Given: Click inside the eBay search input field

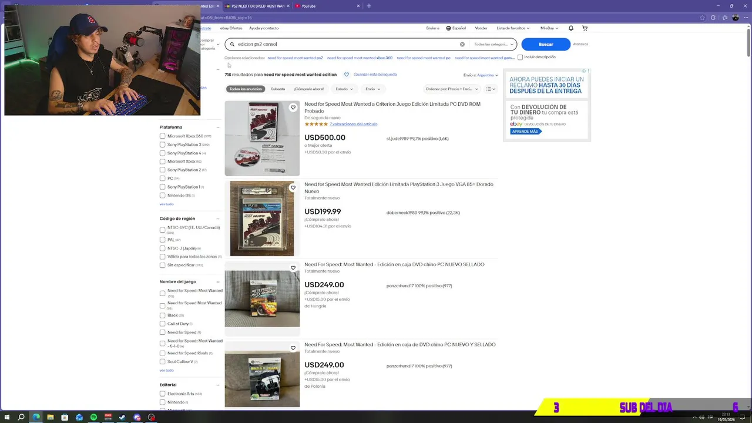Looking at the screenshot, I should point(347,44).
